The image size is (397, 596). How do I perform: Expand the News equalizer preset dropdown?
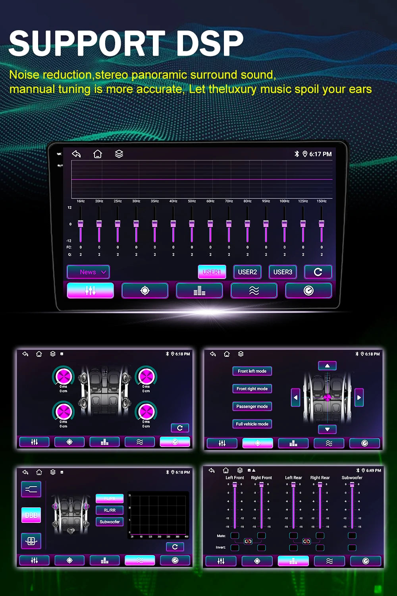[88, 272]
